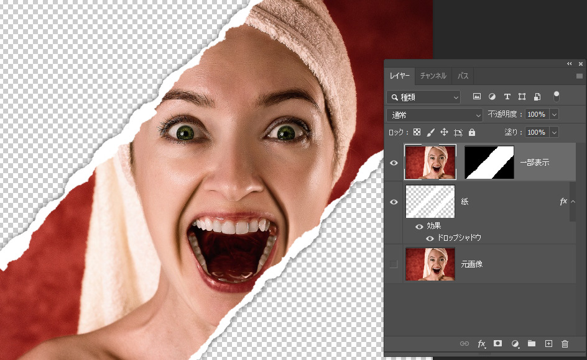The height and width of the screenshot is (360, 587).
Task: Click the link layers icon
Action: (x=465, y=343)
